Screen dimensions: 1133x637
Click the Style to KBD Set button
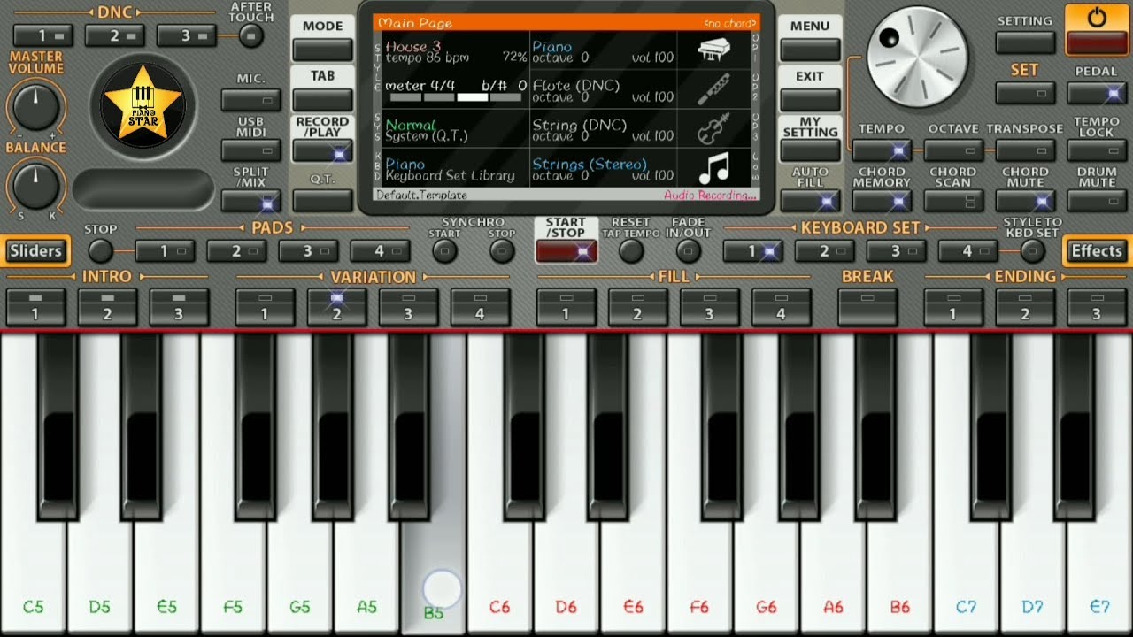(1032, 251)
